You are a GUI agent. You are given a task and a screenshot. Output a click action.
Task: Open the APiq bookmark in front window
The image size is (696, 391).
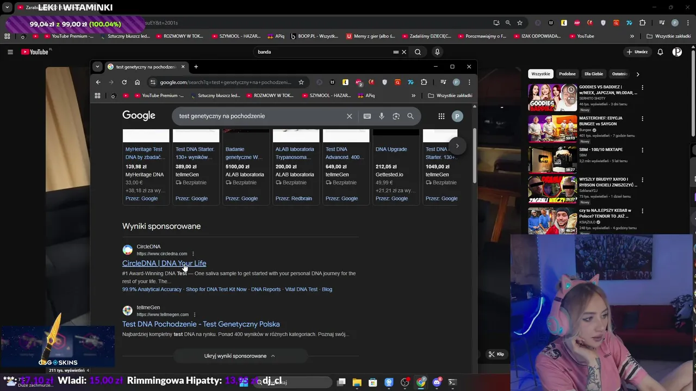coord(366,96)
